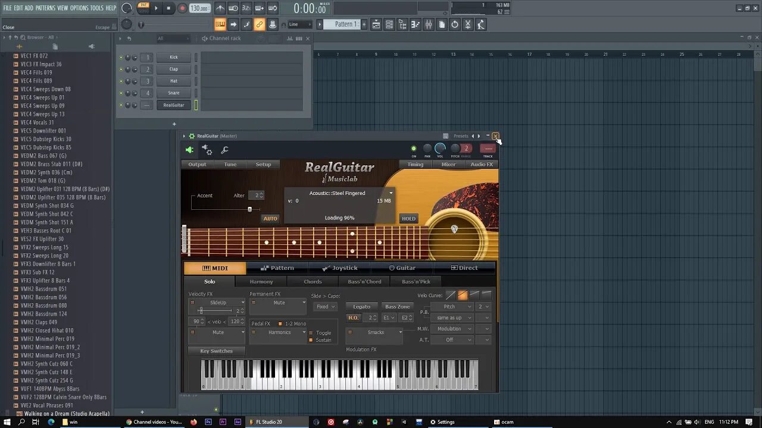The height and width of the screenshot is (428, 762).
Task: Enable the Smacks modulation FX checkbox
Action: (x=350, y=332)
